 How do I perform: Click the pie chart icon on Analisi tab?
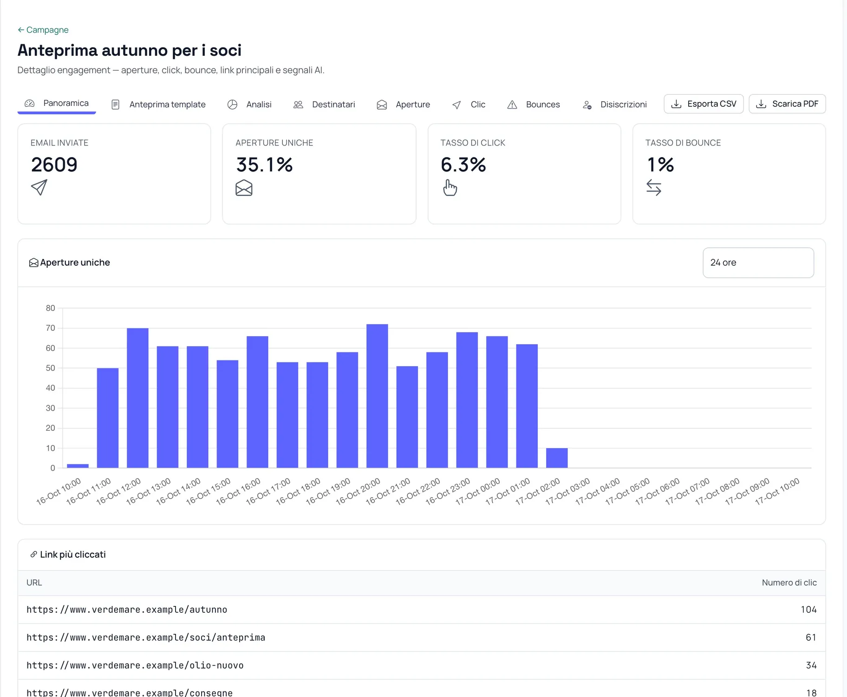[232, 105]
